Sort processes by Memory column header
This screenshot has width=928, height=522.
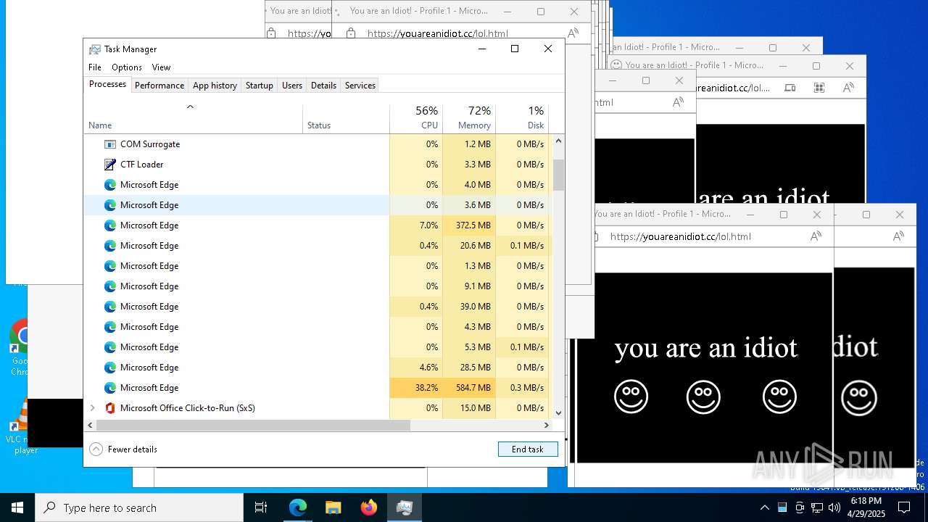pos(469,119)
